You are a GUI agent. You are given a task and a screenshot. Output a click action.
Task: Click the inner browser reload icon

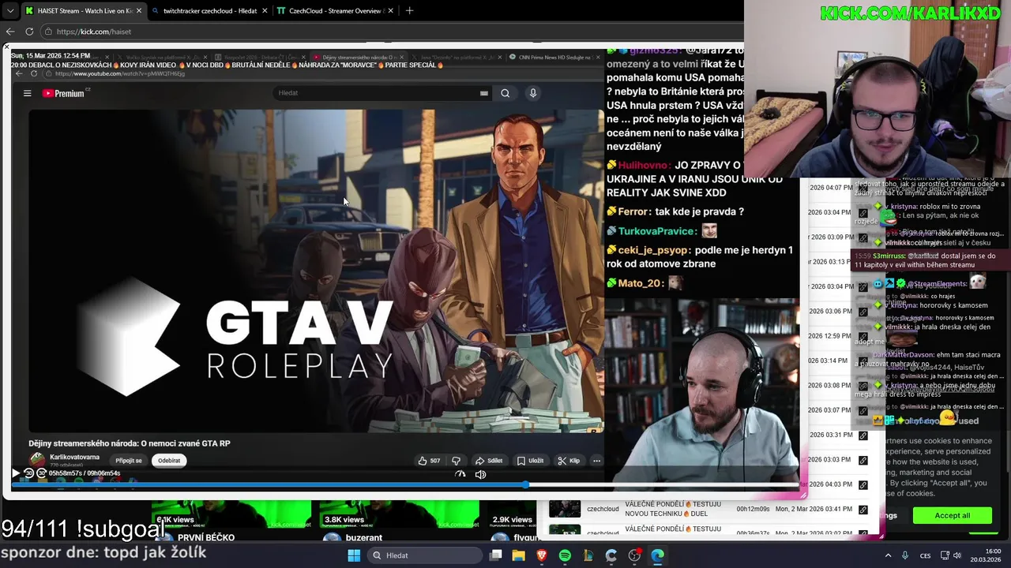pyautogui.click(x=33, y=73)
